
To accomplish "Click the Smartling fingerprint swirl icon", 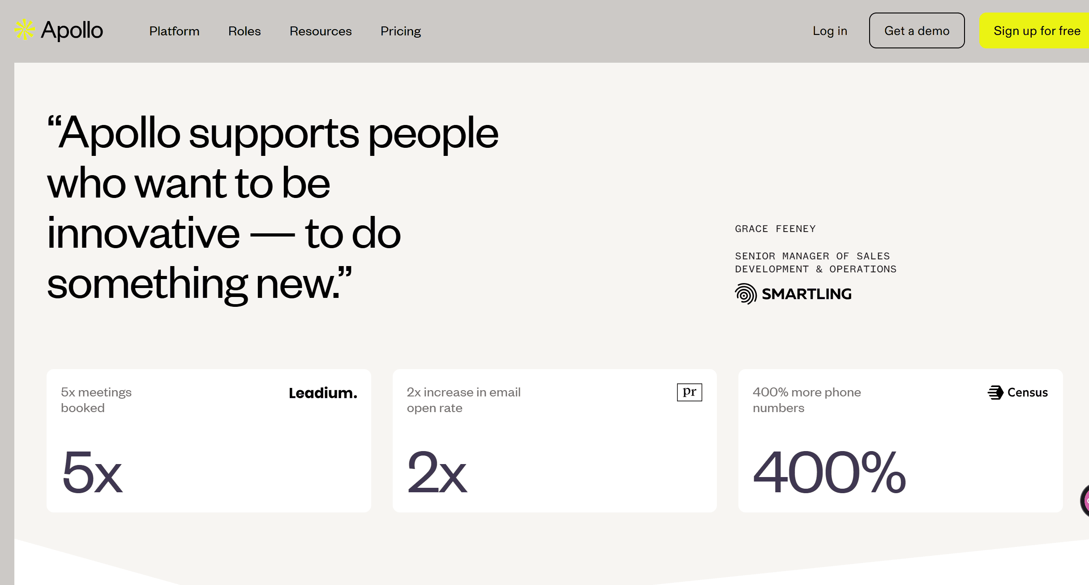I will coord(746,294).
